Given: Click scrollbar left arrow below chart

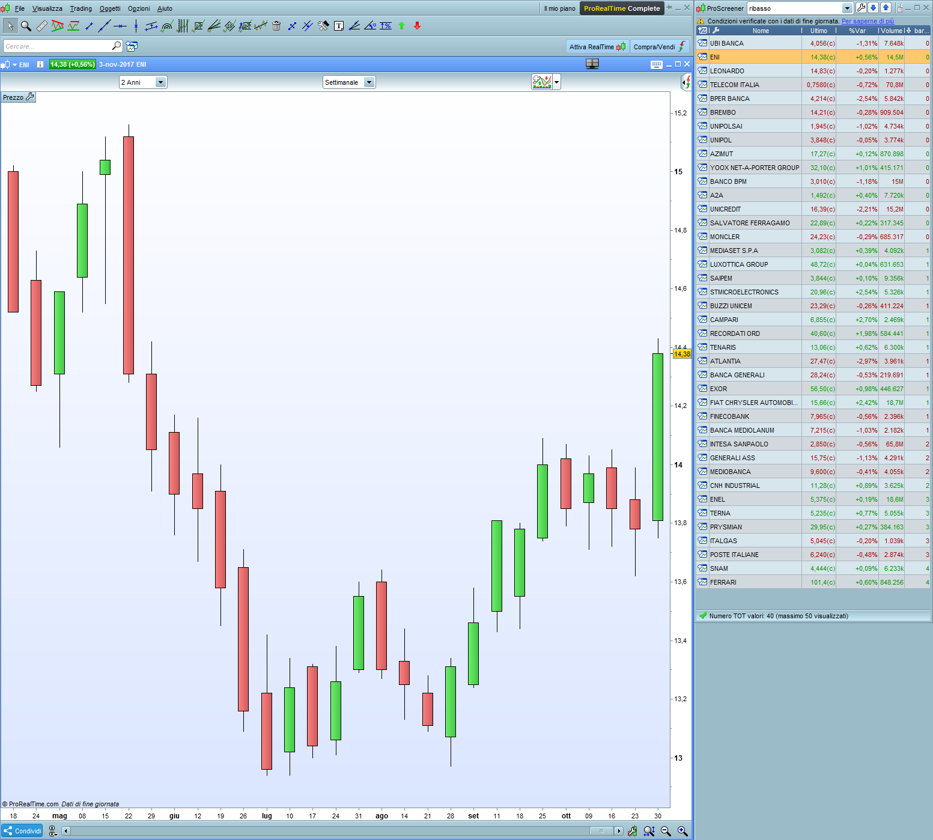Looking at the screenshot, I should click(66, 831).
